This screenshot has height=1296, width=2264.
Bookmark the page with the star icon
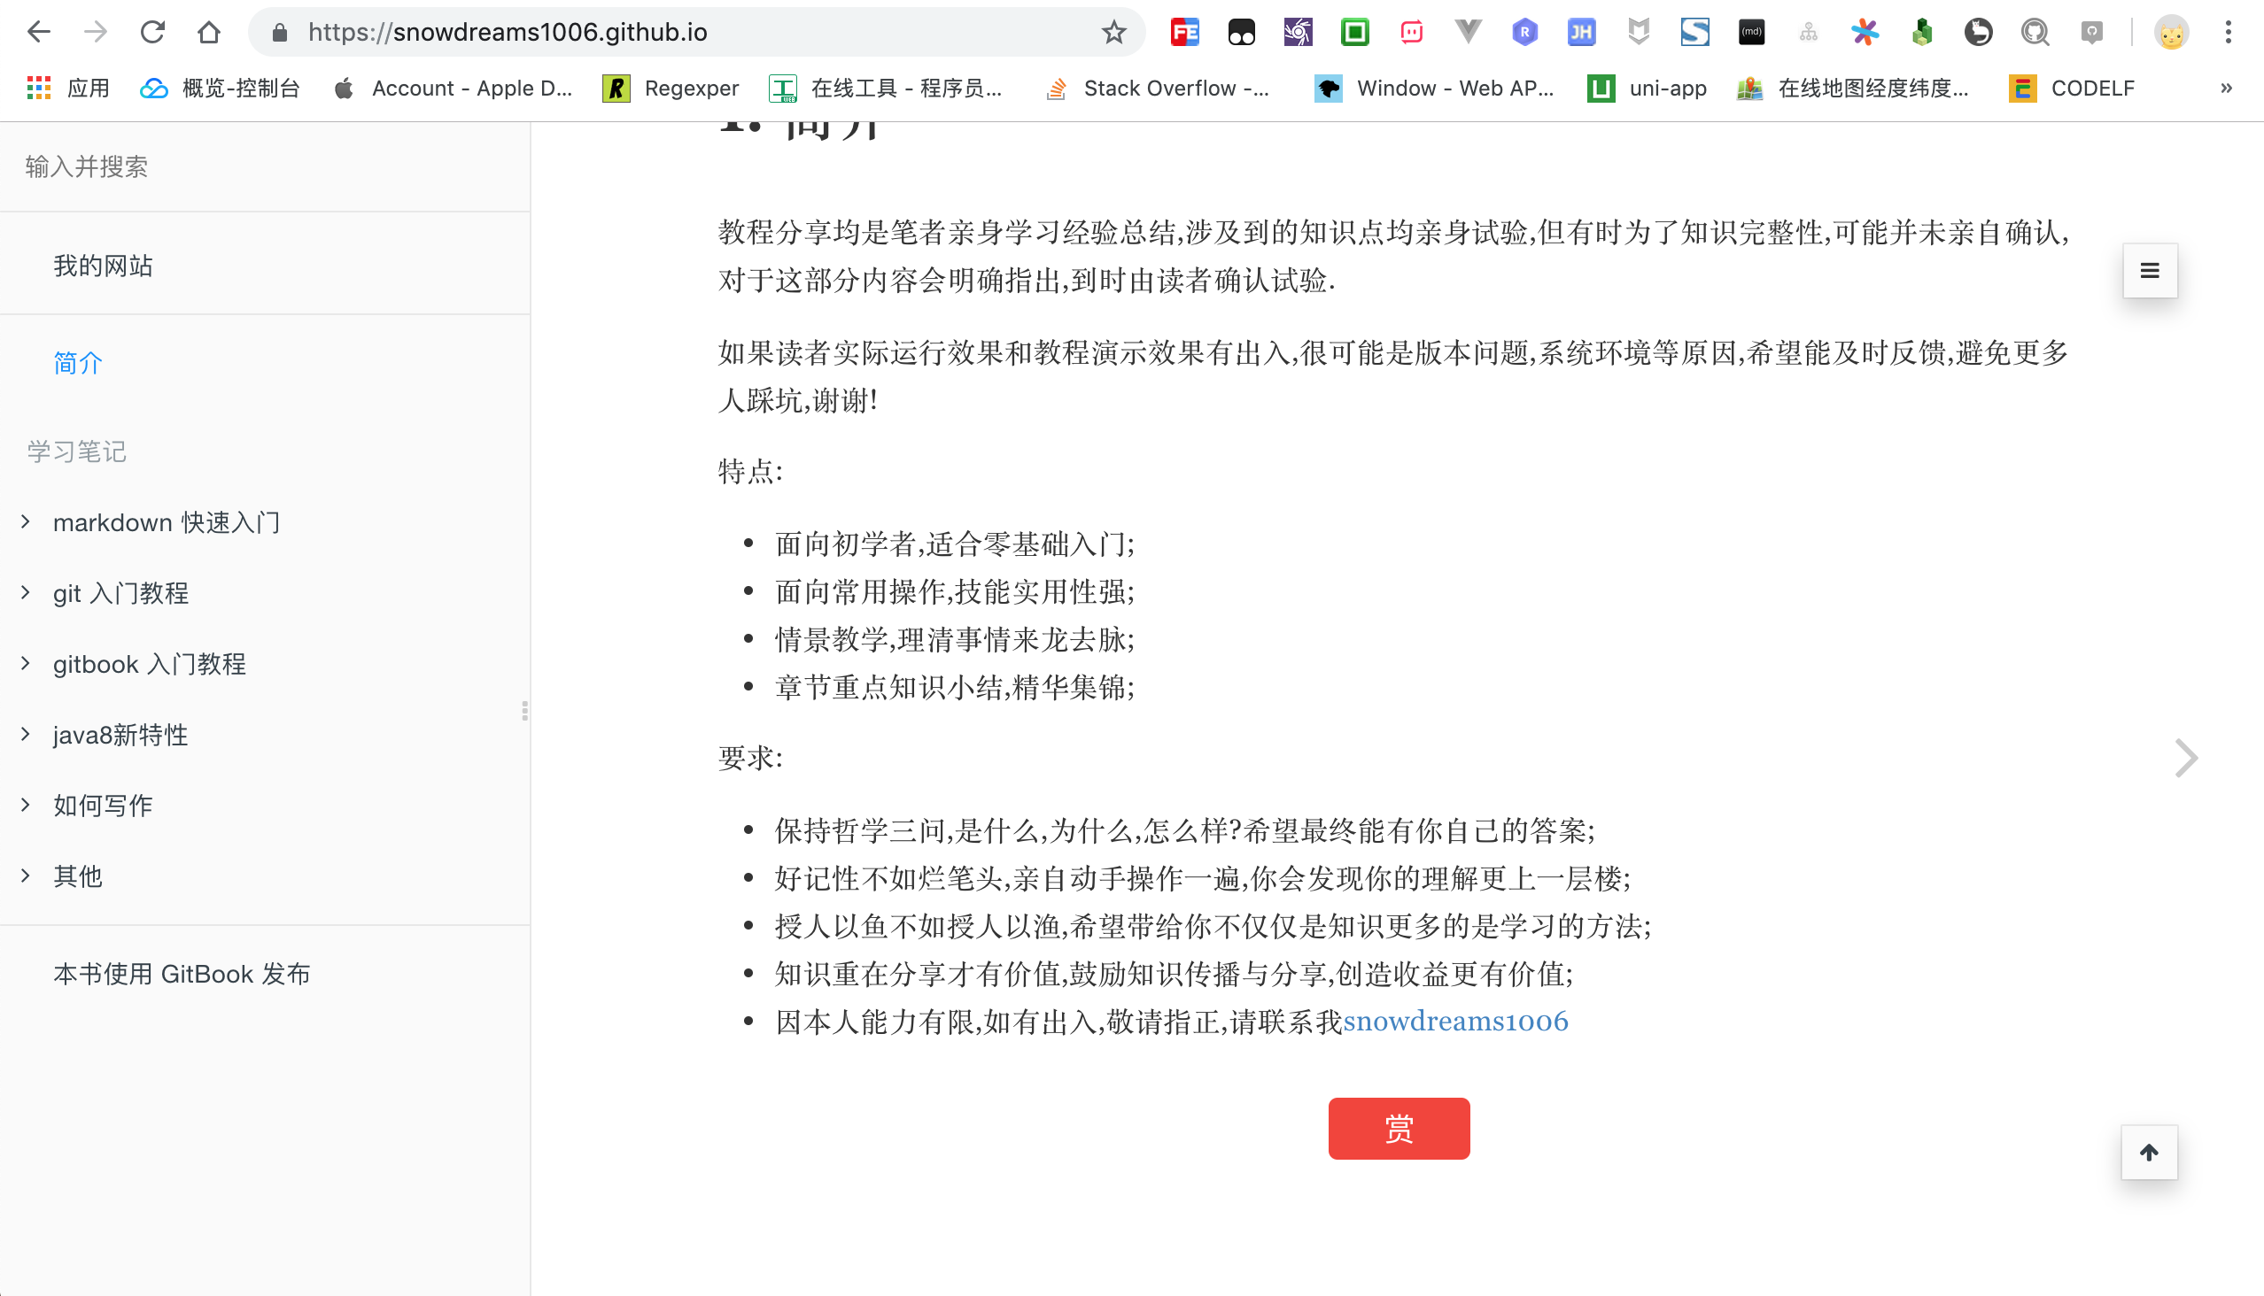coord(1113,32)
